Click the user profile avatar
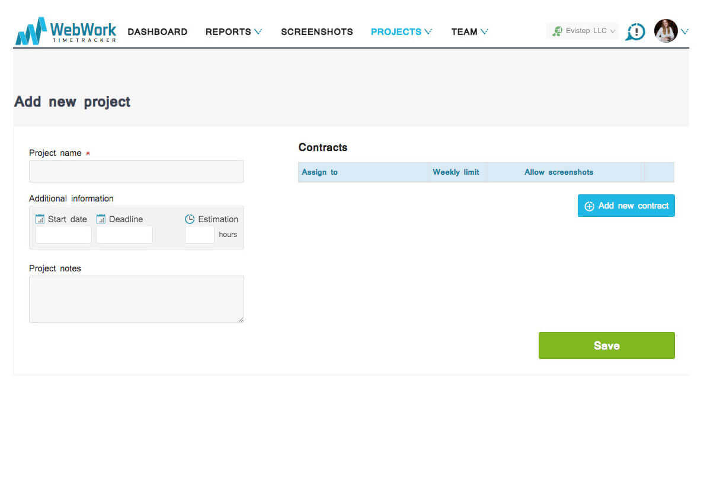The image size is (704, 477). pos(666,31)
